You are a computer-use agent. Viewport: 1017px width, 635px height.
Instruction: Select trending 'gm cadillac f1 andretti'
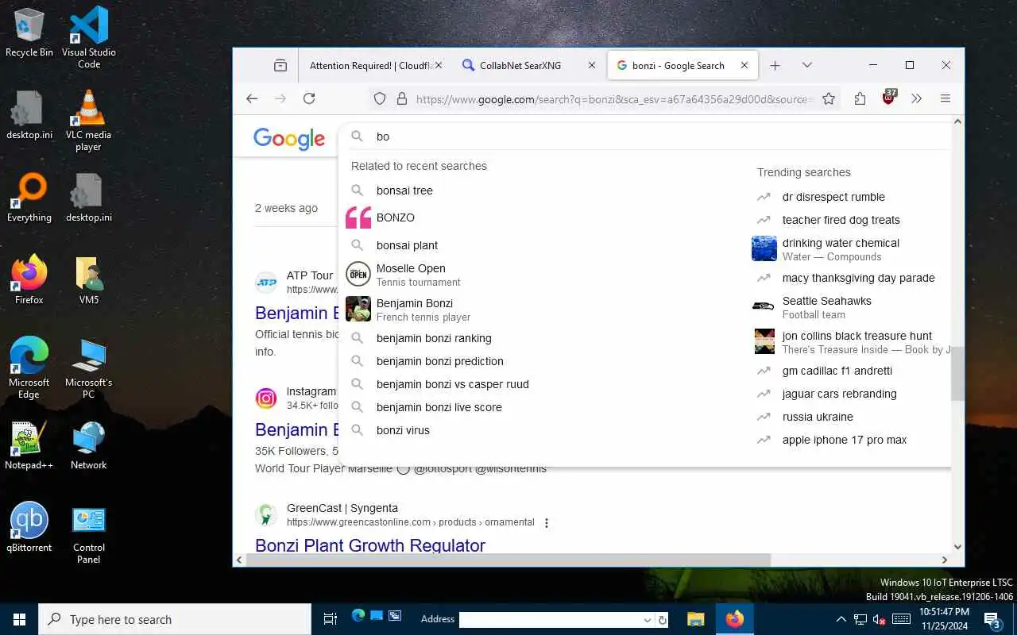(837, 371)
